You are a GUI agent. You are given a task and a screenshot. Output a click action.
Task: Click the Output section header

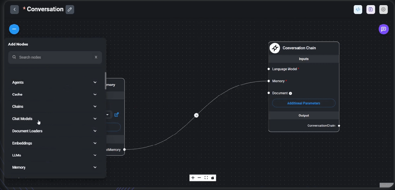click(304, 115)
